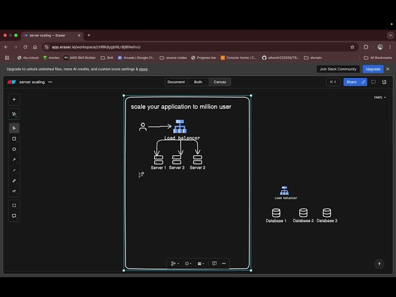Select the text tool
Image resolution: width=396 pixels, height=297 pixels.
(x=14, y=191)
